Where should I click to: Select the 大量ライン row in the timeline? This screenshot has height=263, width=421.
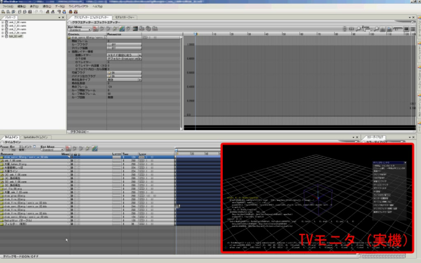14,171
